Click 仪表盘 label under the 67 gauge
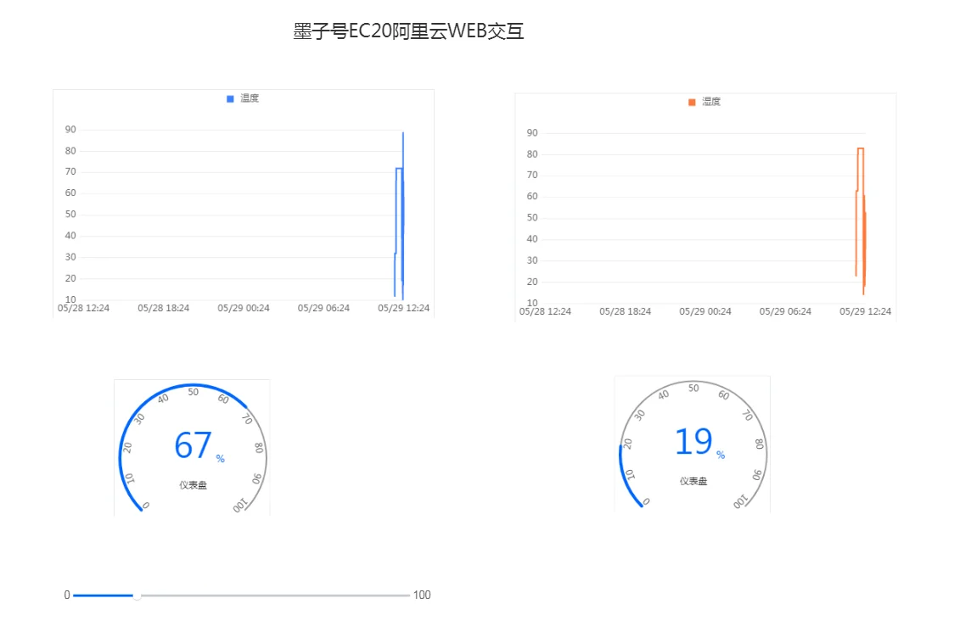The image size is (971, 626). click(x=194, y=485)
